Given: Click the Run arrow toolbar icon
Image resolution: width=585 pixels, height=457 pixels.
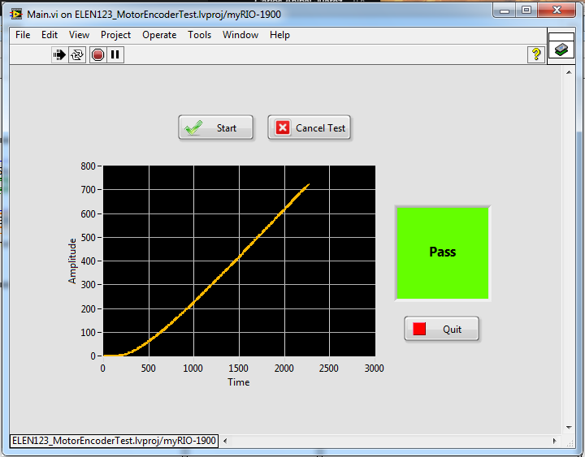Looking at the screenshot, I should point(59,55).
